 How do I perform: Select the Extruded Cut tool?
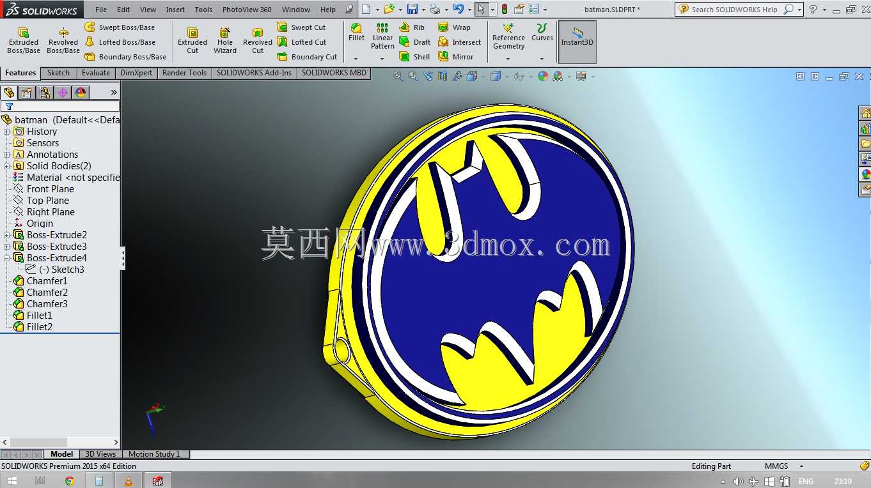[x=192, y=41]
